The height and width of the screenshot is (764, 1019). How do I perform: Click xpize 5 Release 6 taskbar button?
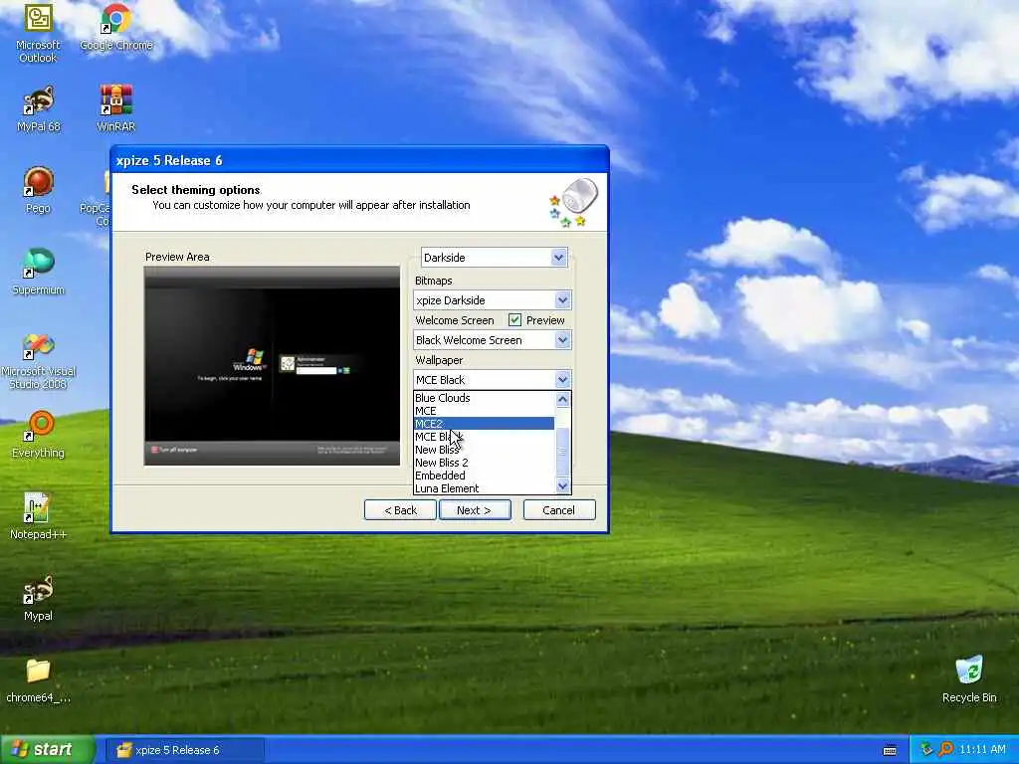185,750
